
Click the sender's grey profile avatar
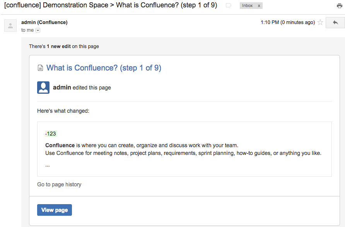[x=10, y=26]
